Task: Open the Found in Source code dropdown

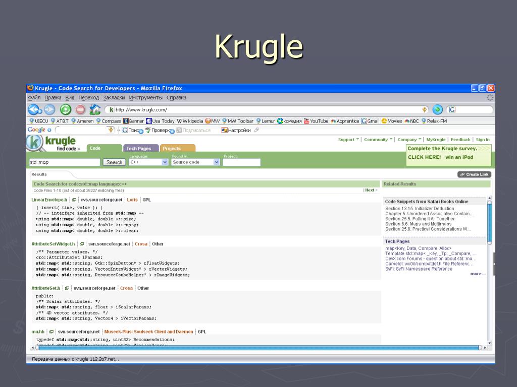Action: point(195,162)
